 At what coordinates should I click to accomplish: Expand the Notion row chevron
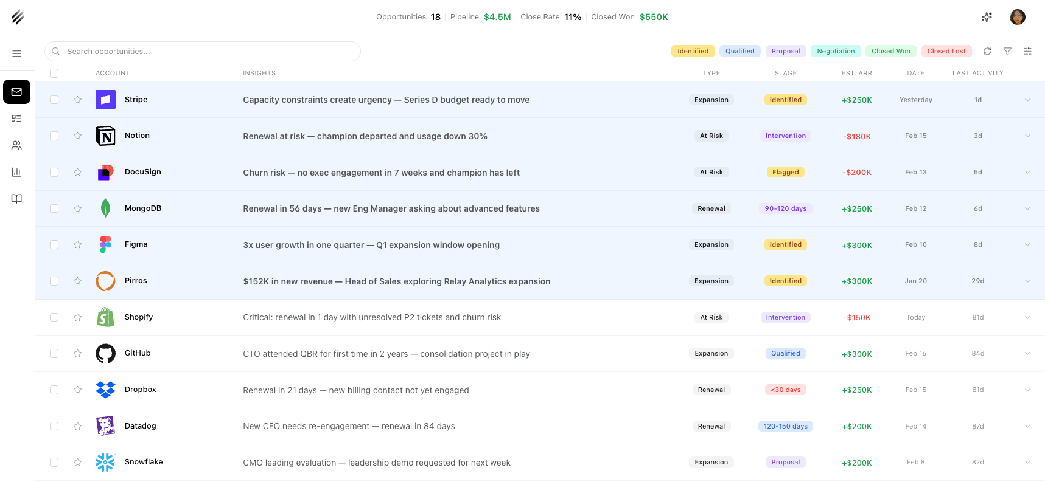[1027, 136]
